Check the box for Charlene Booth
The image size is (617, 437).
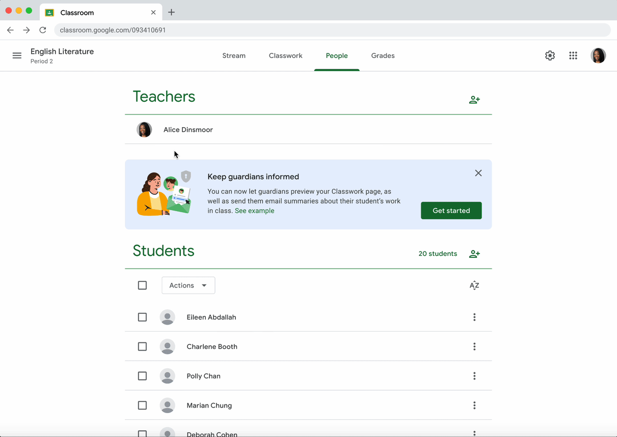tap(142, 346)
